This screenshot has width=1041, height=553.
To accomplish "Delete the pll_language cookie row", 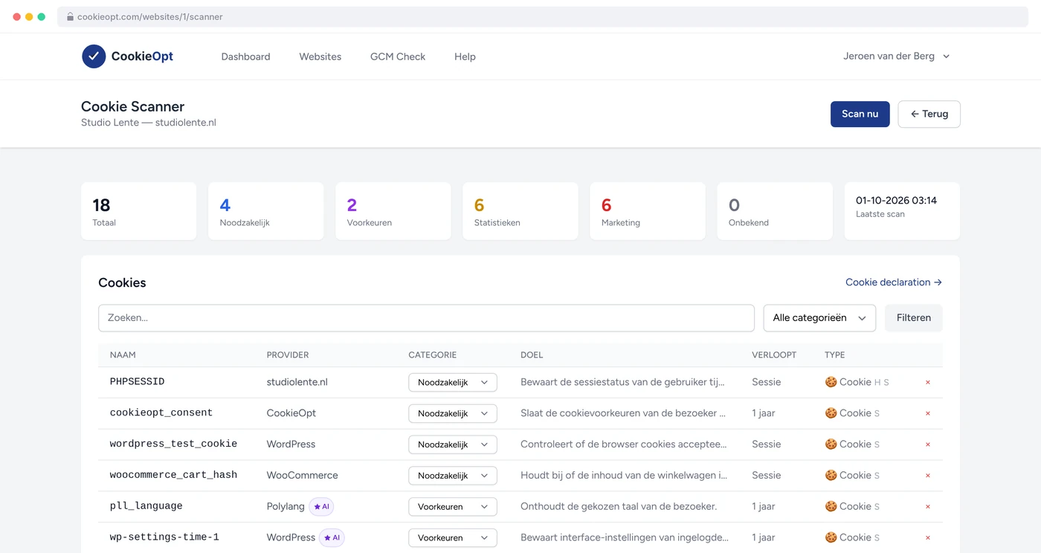I will click(927, 507).
